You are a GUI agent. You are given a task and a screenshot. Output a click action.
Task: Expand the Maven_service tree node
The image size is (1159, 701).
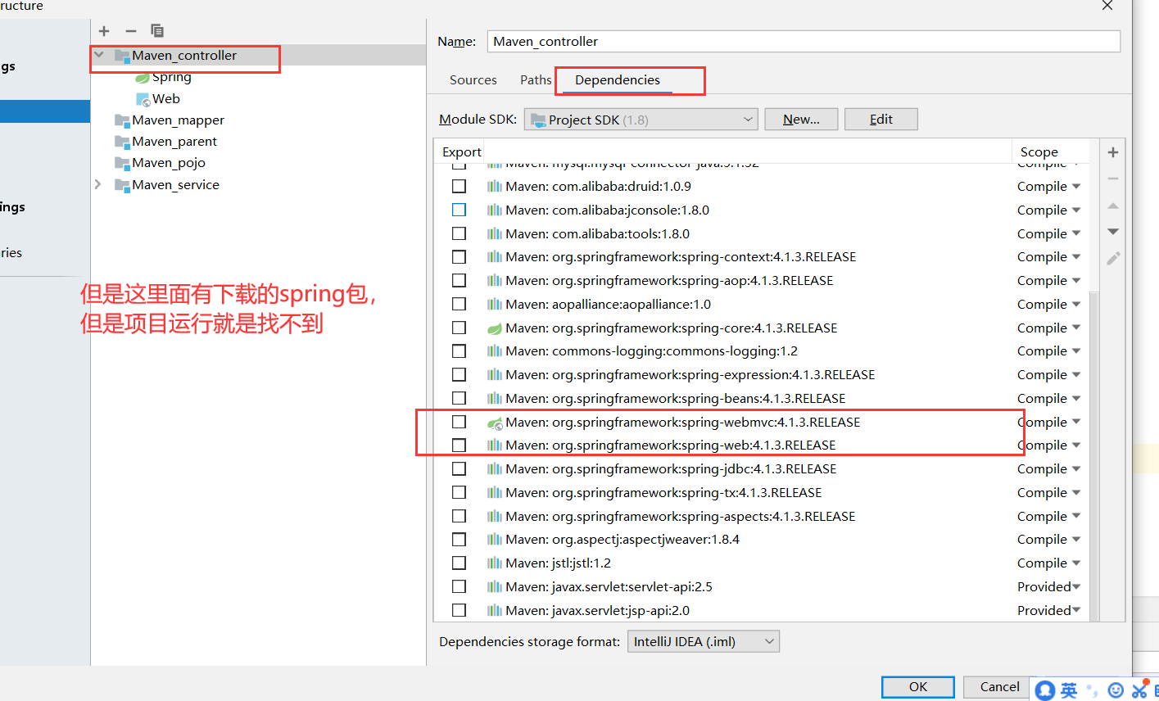coord(98,185)
